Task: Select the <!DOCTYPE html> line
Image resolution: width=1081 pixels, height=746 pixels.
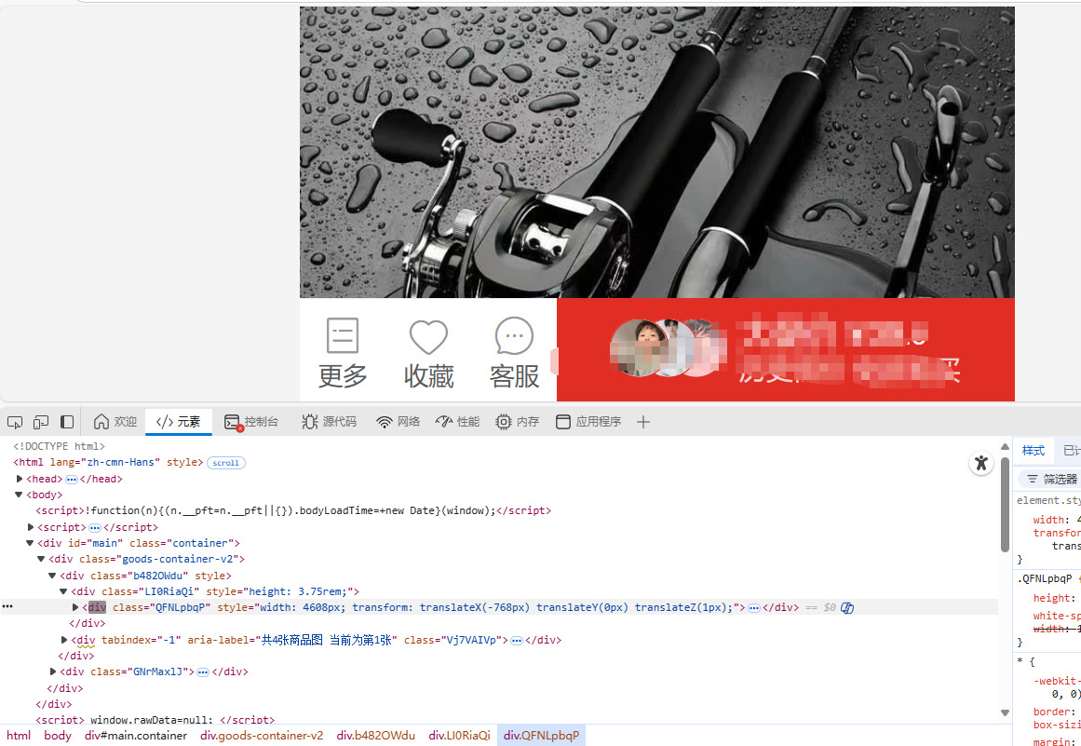Action: [x=60, y=446]
